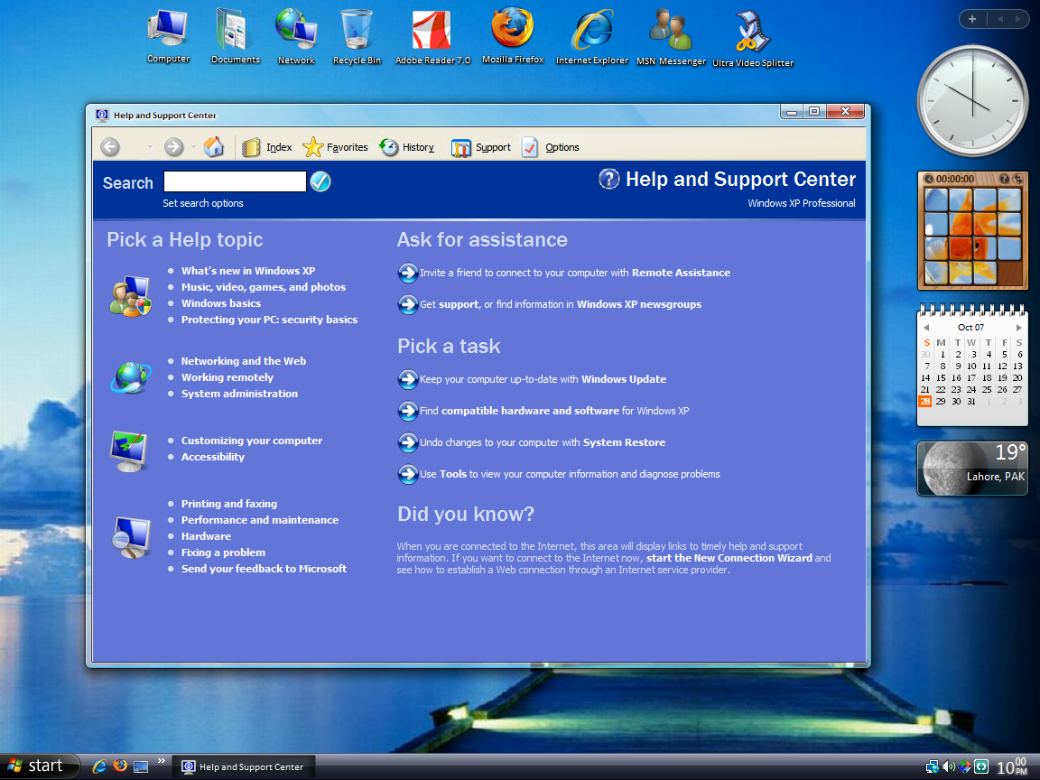Click inside the Search text box
This screenshot has height=780, width=1040.
pyautogui.click(x=235, y=181)
